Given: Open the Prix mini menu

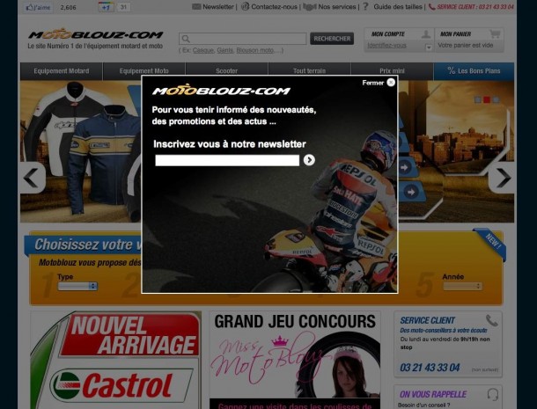Looking at the screenshot, I should tap(392, 71).
